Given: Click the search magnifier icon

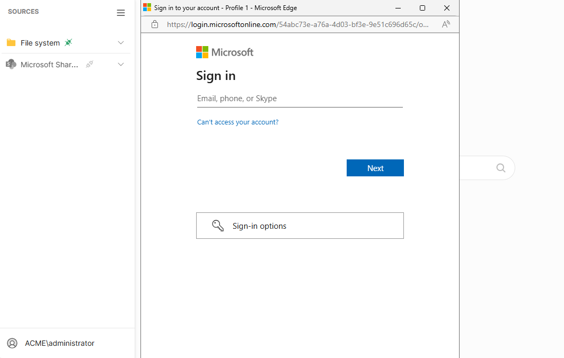Looking at the screenshot, I should point(500,168).
